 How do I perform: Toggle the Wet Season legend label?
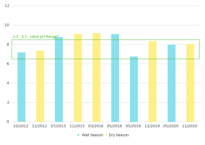coord(92,135)
